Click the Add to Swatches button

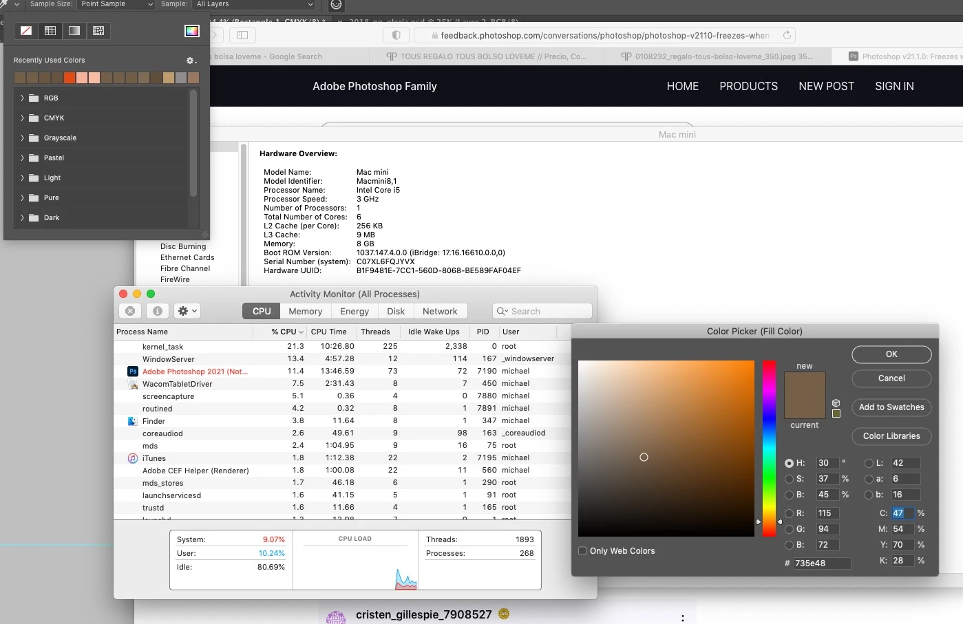point(891,407)
